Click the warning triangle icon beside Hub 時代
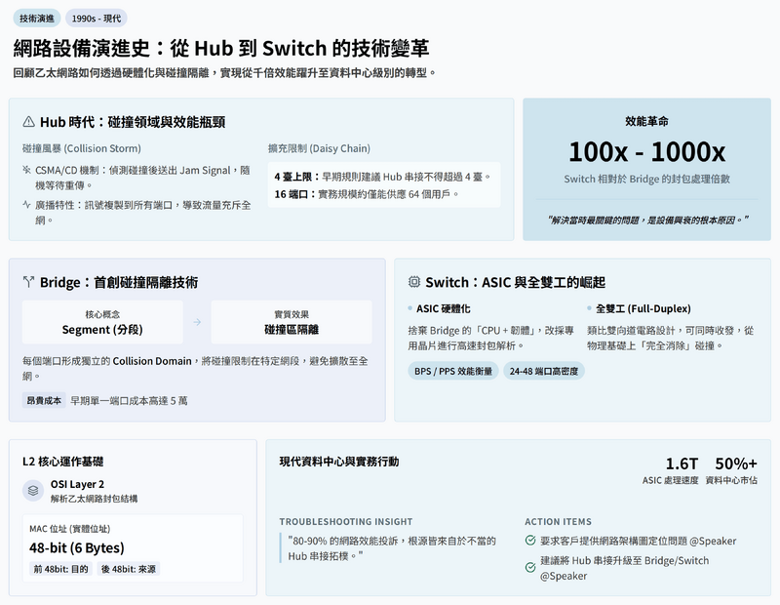The image size is (780, 605). click(x=29, y=122)
